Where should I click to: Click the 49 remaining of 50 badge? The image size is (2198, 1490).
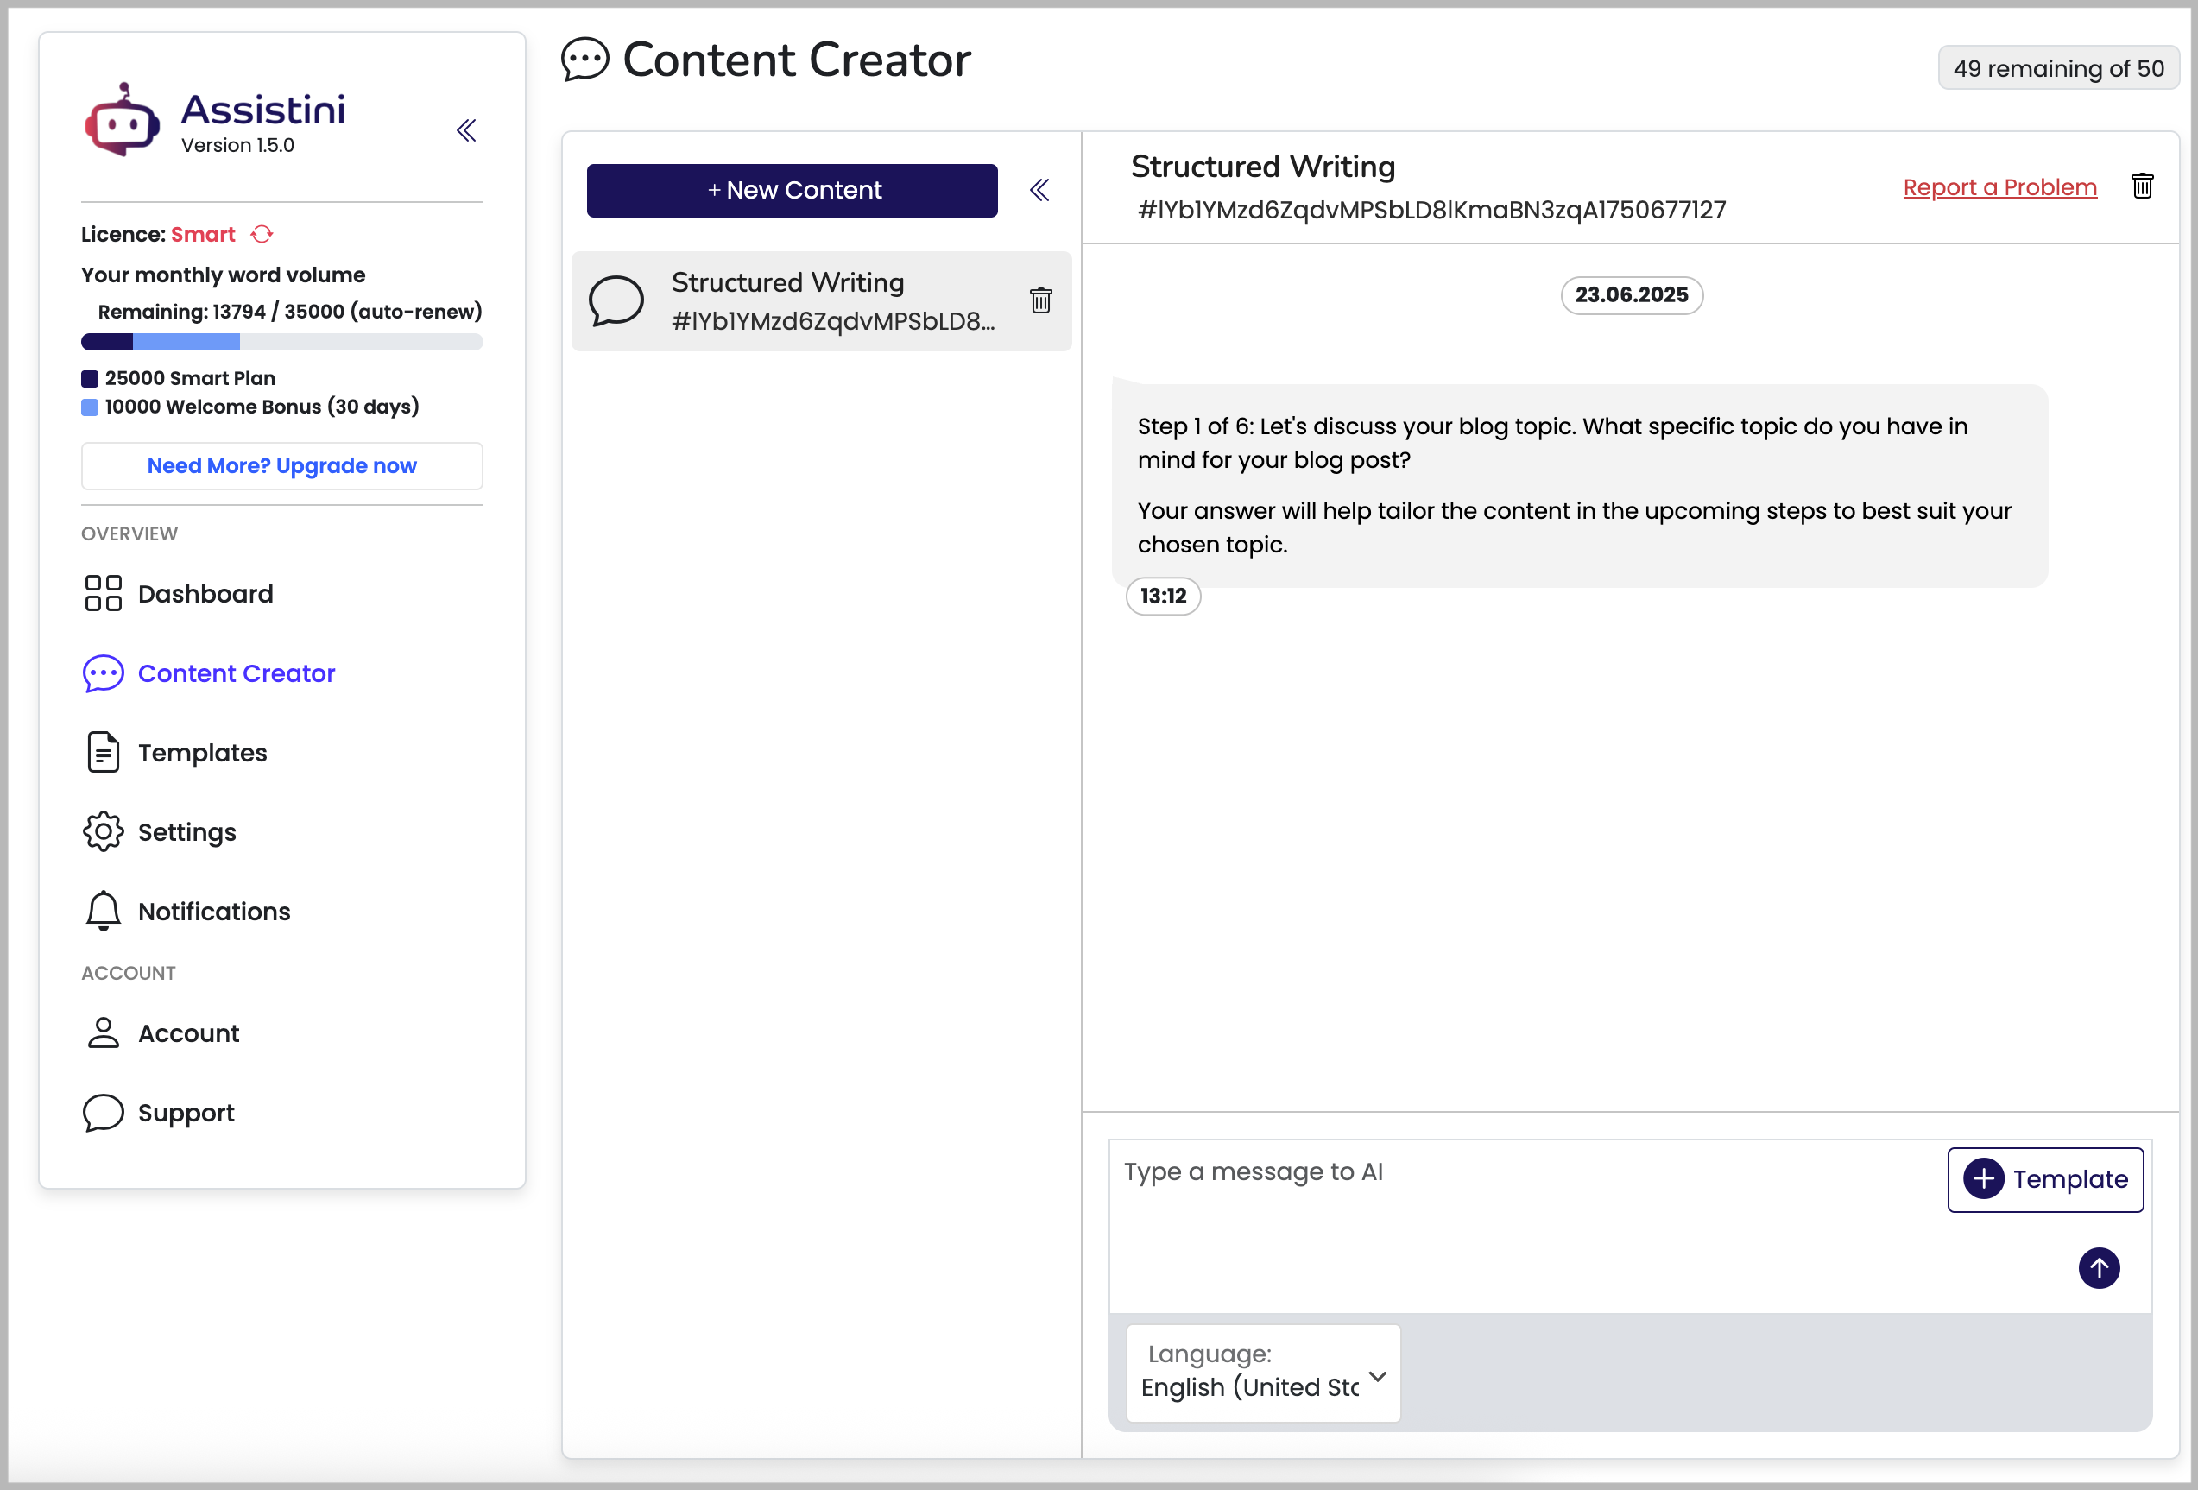(2058, 68)
